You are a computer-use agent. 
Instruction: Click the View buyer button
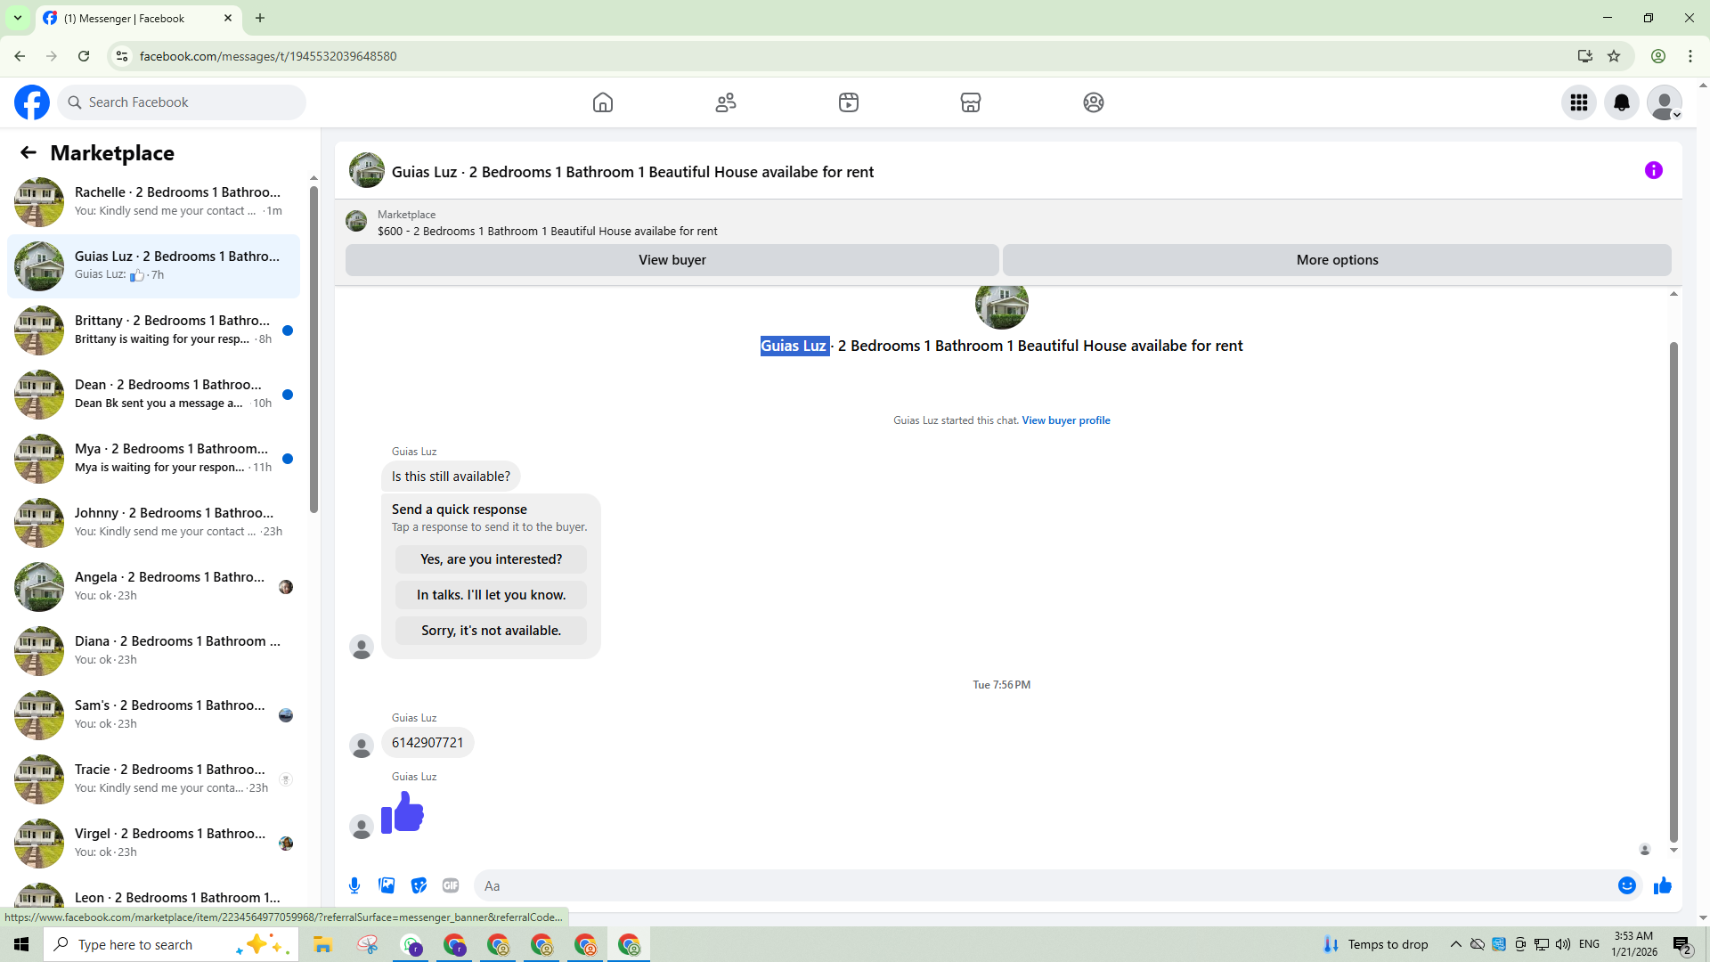[672, 260]
